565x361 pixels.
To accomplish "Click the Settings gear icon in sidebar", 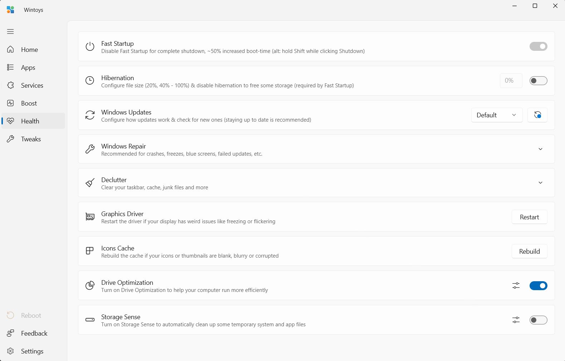I will (x=10, y=351).
